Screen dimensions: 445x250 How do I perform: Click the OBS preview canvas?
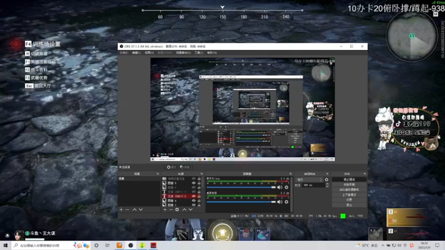(243, 109)
